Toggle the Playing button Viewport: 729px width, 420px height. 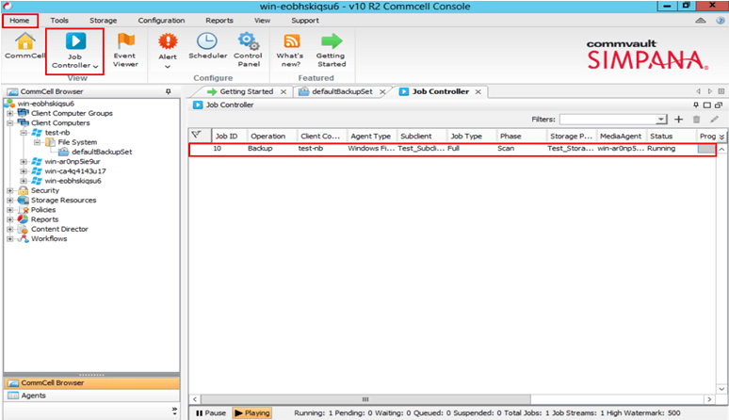[251, 412]
